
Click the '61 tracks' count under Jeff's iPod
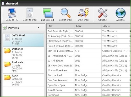click(x=17, y=39)
